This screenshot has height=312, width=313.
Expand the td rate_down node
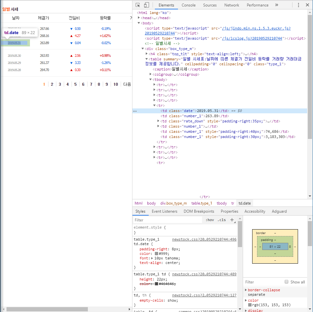pos(158,121)
